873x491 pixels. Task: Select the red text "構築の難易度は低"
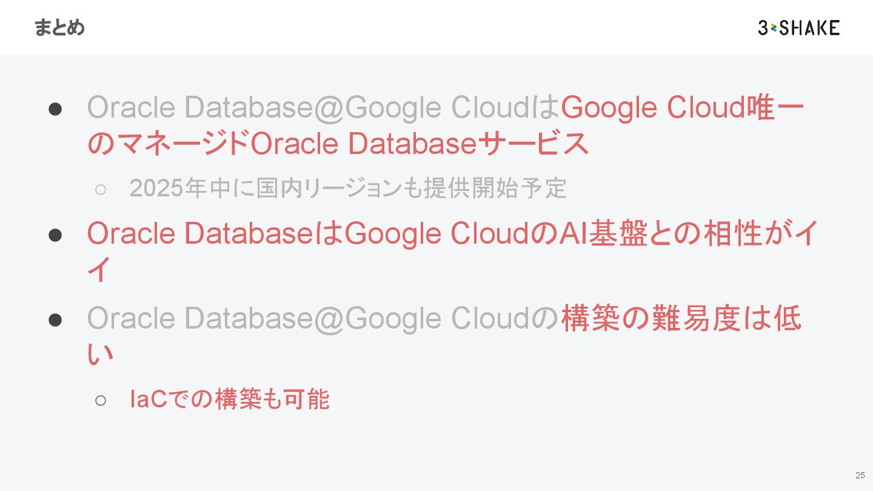[681, 319]
